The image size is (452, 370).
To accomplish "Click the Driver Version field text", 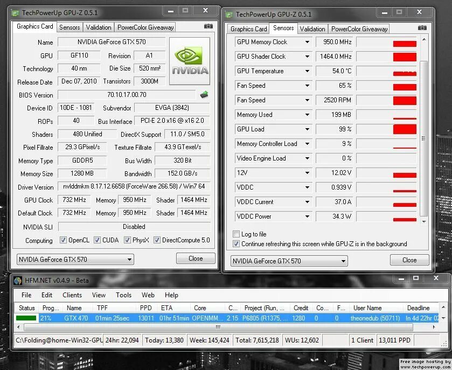I will point(134,186).
